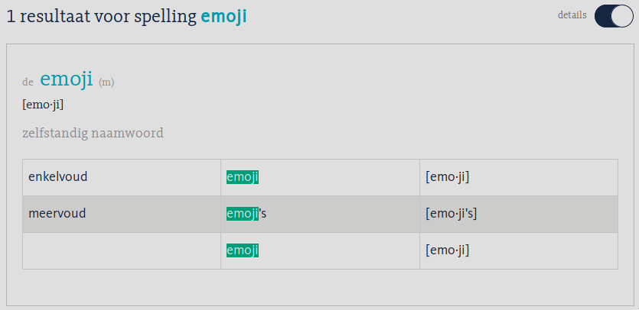This screenshot has width=639, height=310.
Task: Click the white knob of the details toggle
Action: point(622,16)
